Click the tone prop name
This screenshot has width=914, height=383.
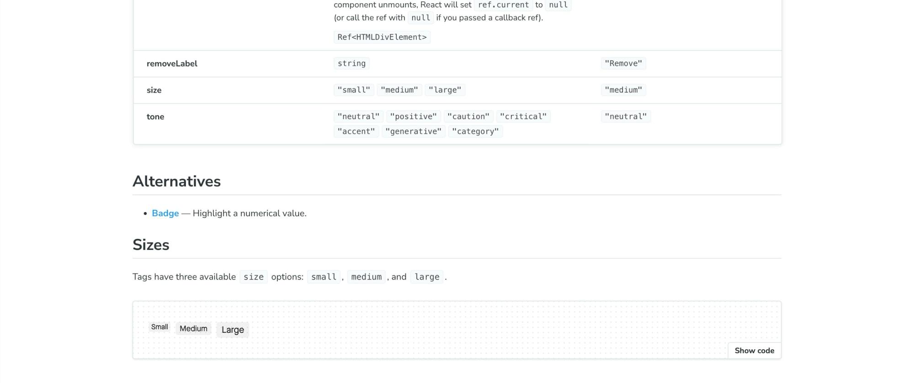point(155,117)
